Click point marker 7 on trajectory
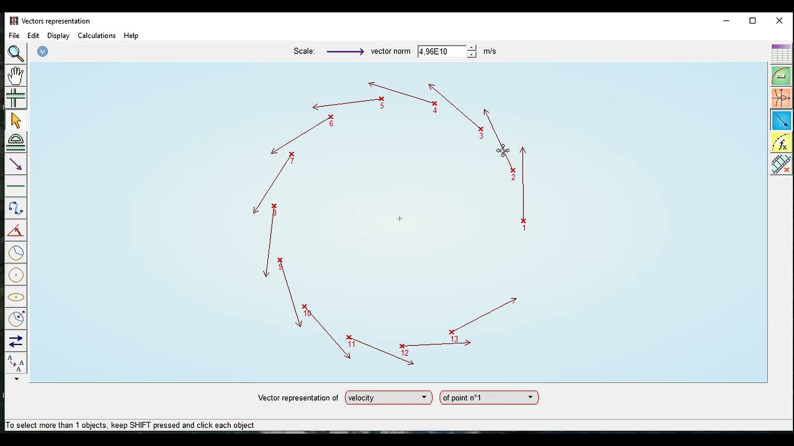 (292, 154)
